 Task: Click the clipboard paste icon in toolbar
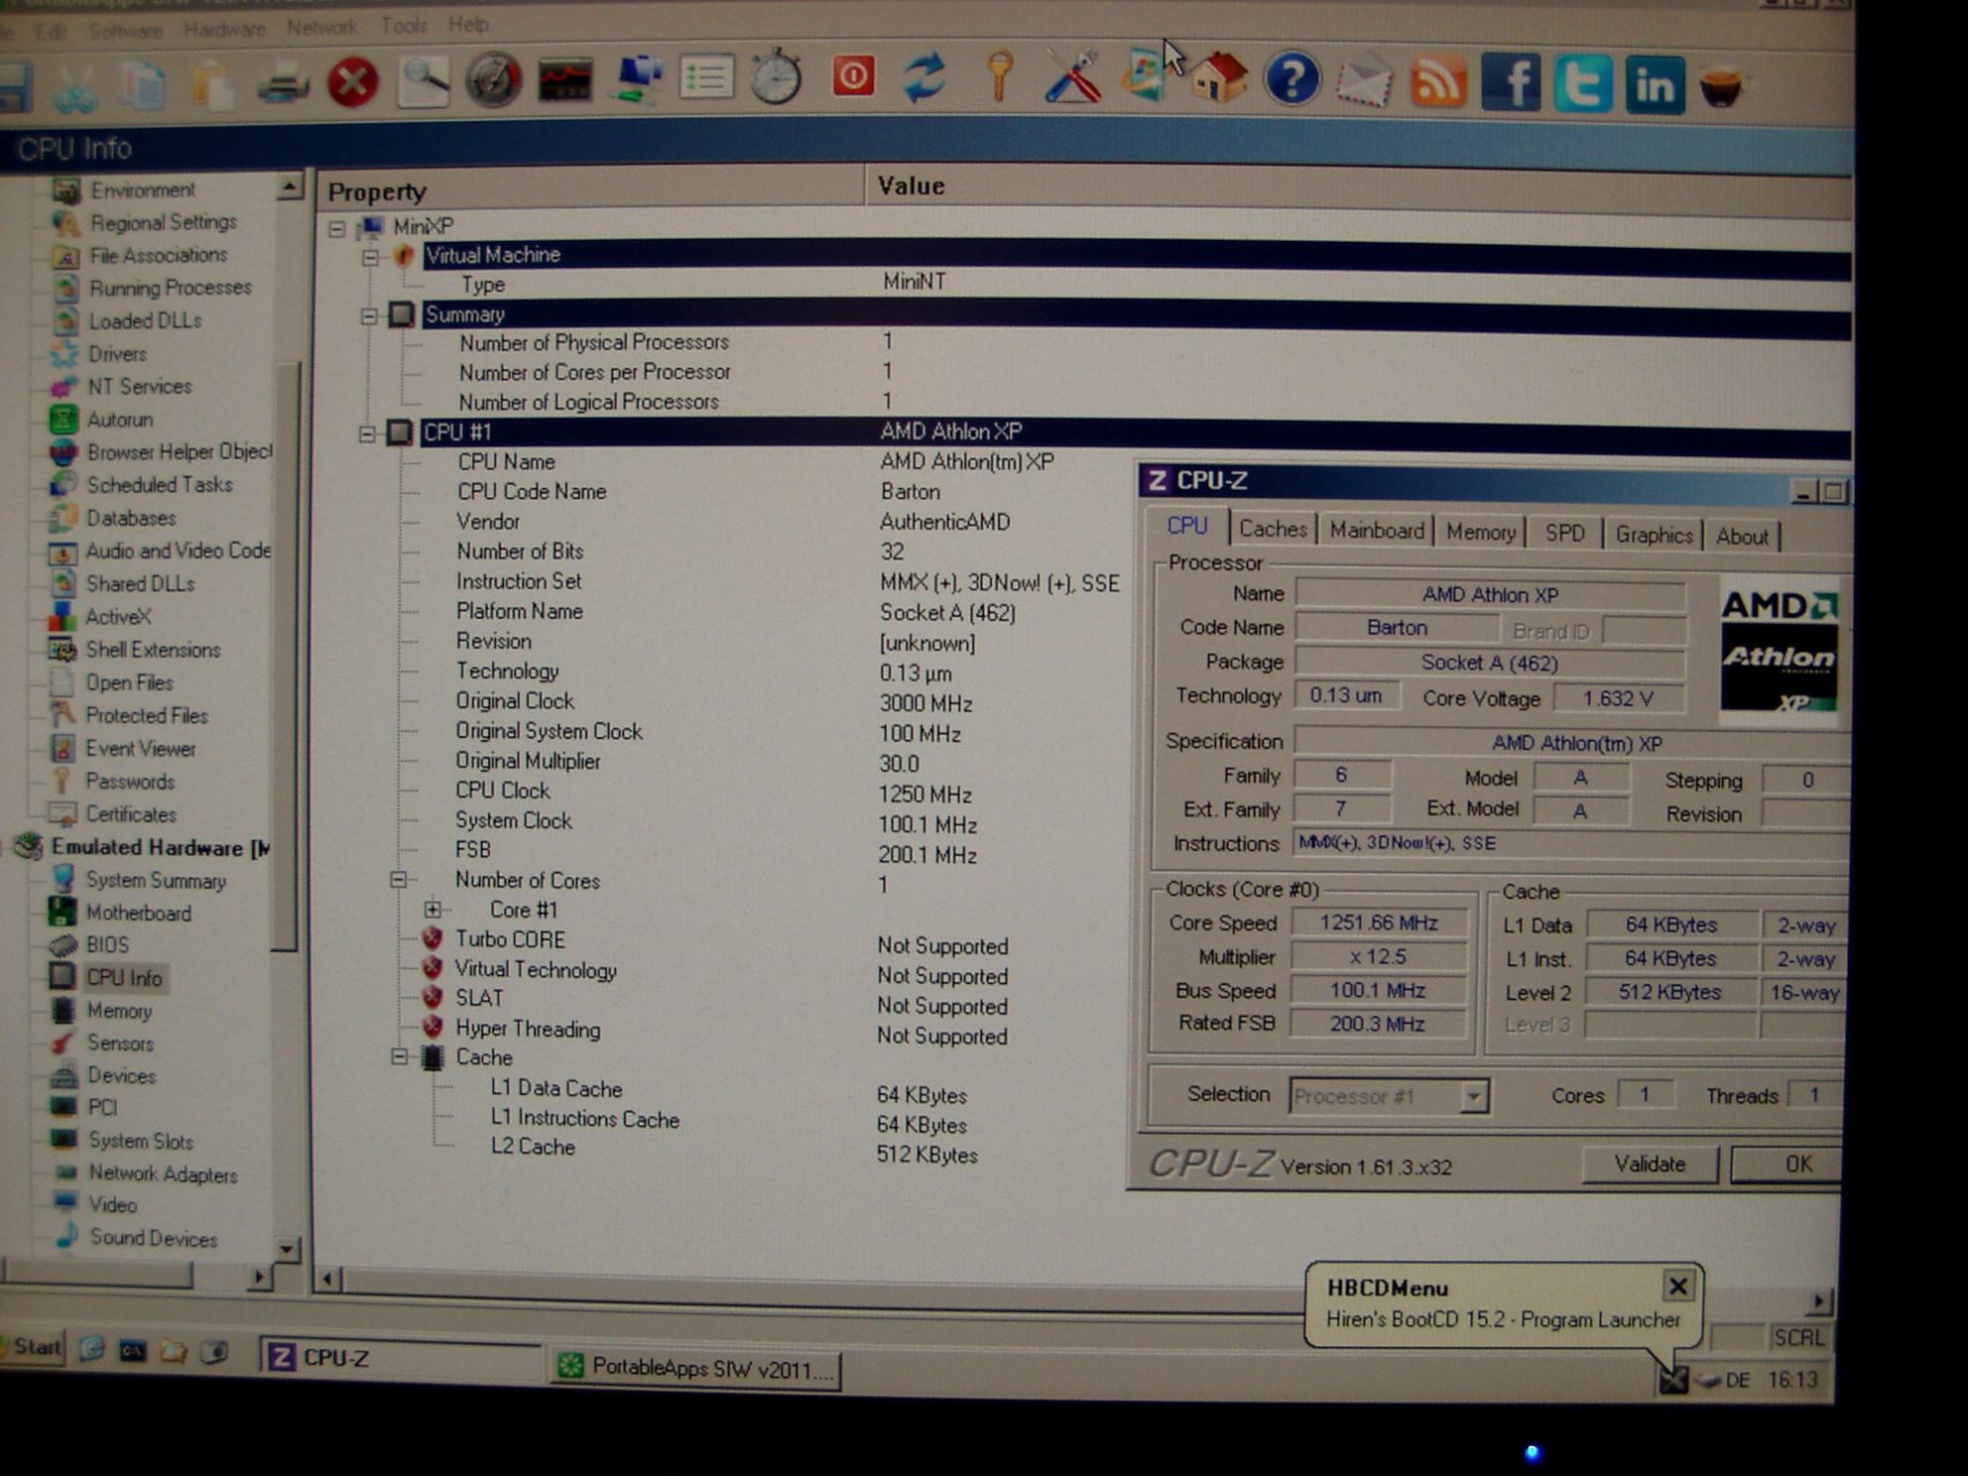(x=213, y=87)
